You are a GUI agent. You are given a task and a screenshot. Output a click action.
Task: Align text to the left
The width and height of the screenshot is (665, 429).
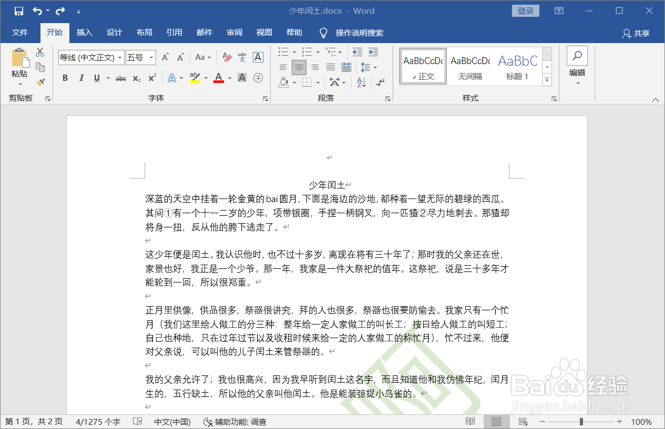click(283, 67)
